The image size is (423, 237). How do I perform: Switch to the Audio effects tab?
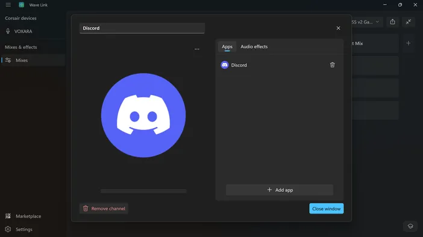click(x=254, y=46)
